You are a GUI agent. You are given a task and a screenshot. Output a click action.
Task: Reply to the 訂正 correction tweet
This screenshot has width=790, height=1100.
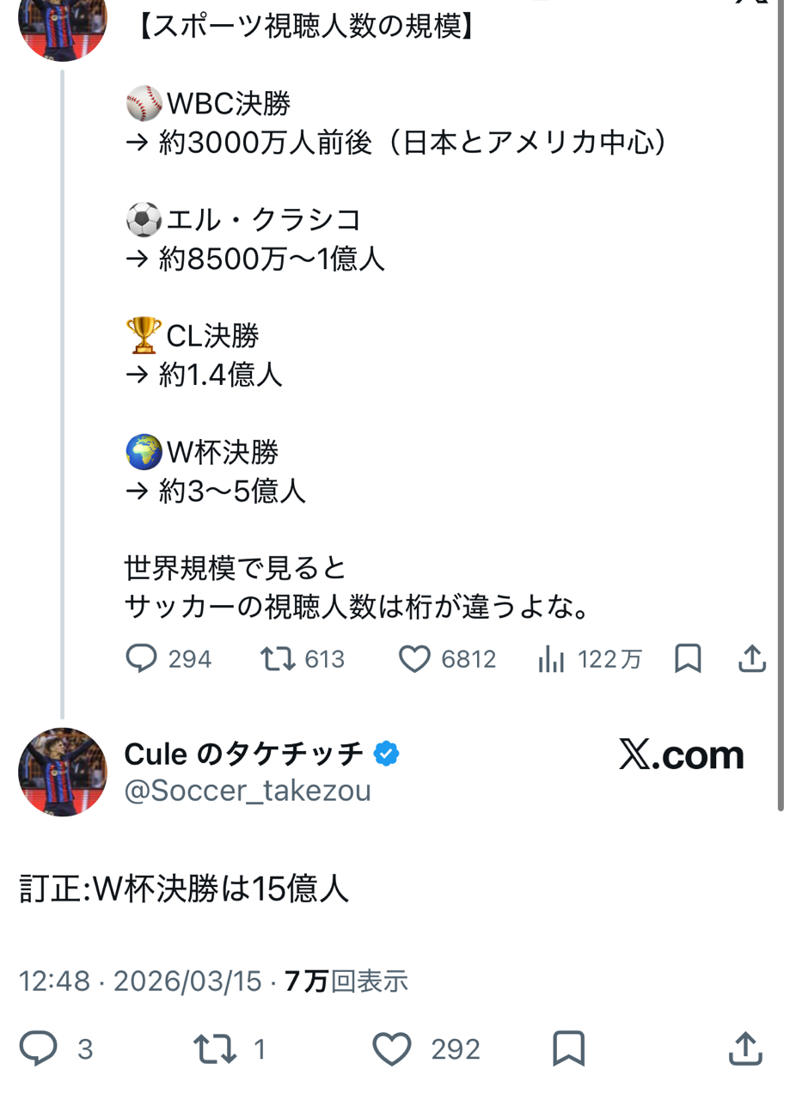click(x=40, y=1049)
